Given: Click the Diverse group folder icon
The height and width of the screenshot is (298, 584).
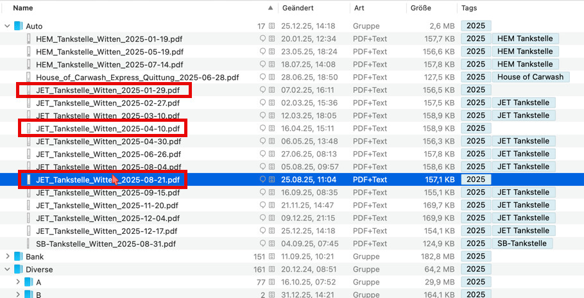Looking at the screenshot, I should [18, 269].
